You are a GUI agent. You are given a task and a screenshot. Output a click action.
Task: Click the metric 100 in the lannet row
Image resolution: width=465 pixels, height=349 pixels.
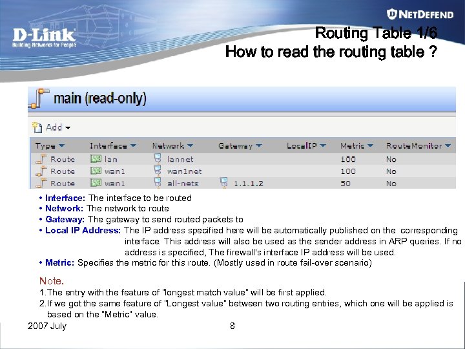[x=348, y=160]
